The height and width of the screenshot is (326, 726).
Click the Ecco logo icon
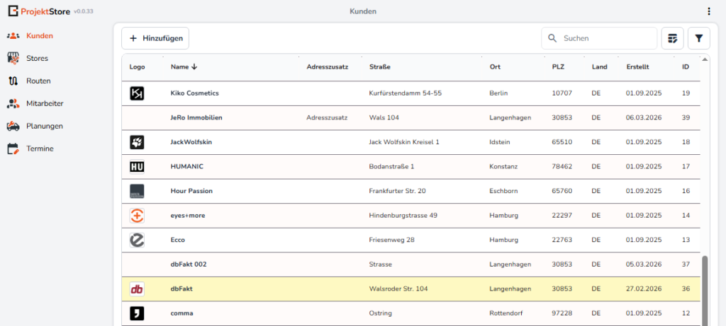coord(137,240)
